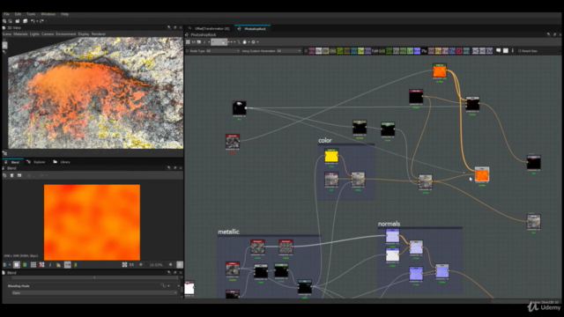Viewport: 564px width, 317px height.
Task: Click the Save icon in main toolbar
Action: (18, 21)
